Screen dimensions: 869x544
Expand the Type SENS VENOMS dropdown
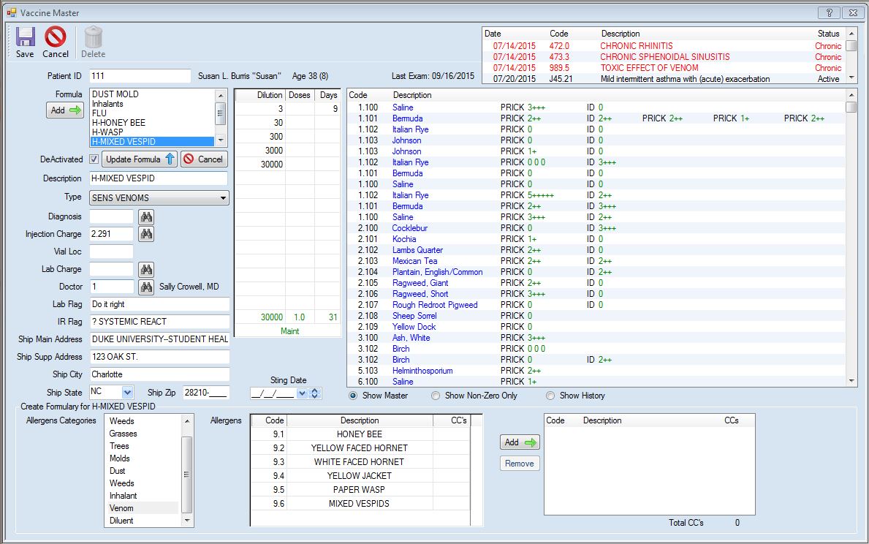pyautogui.click(x=223, y=198)
